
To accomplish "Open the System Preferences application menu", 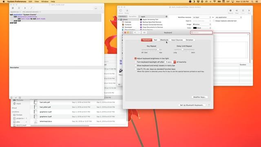I will (x=17, y=2).
